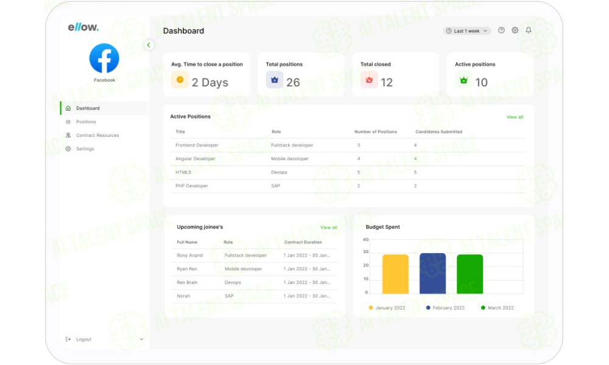Click the help question mark icon

501,30
